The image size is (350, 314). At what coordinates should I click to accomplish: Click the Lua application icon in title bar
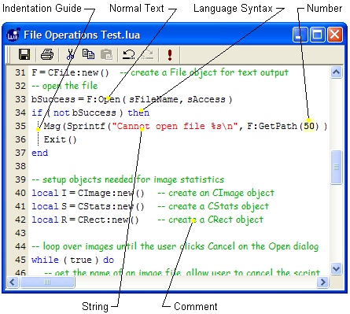[13, 35]
